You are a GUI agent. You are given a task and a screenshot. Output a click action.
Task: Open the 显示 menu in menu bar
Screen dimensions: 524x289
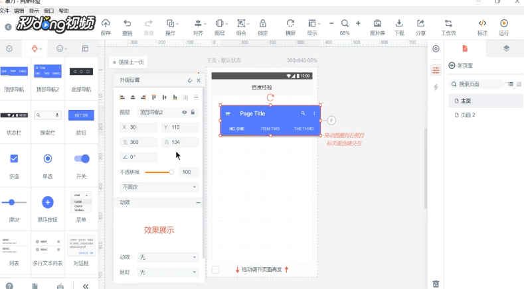pyautogui.click(x=34, y=11)
